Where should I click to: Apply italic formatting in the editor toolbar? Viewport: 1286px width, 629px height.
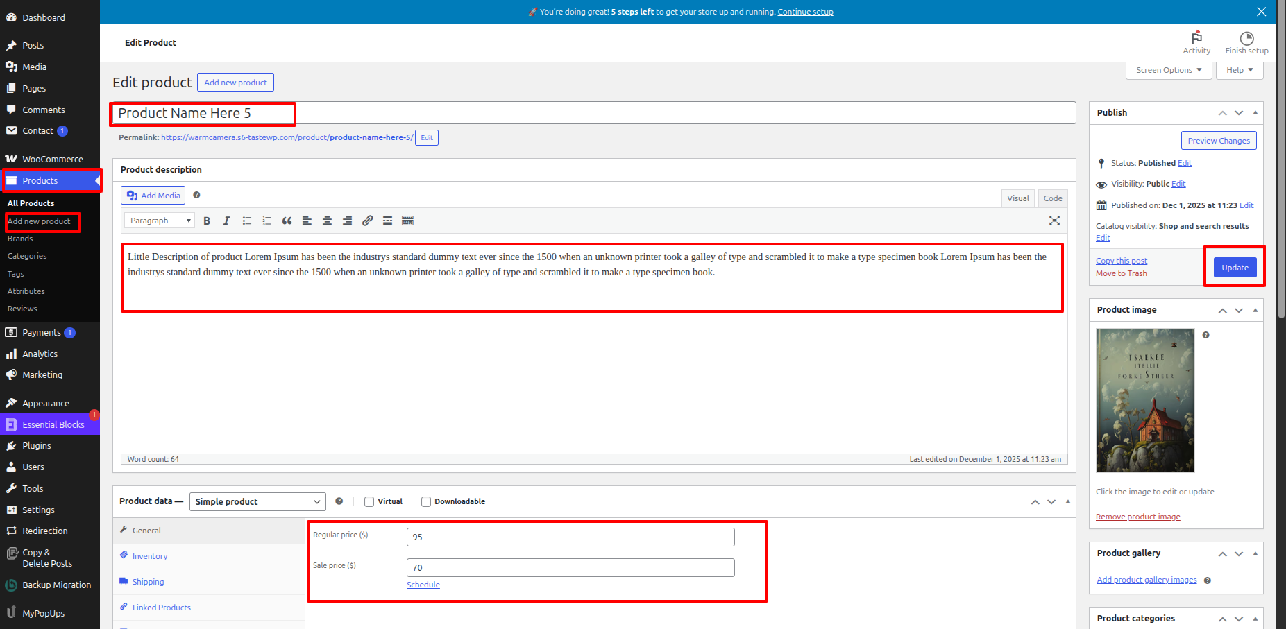(226, 221)
